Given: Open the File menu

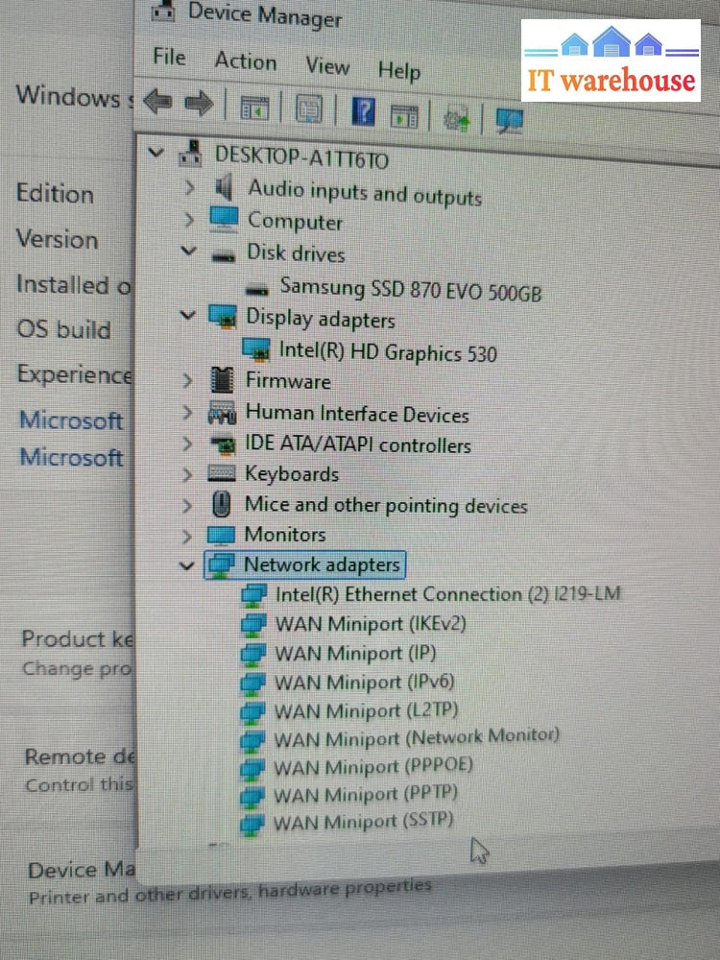Looking at the screenshot, I should point(169,57).
